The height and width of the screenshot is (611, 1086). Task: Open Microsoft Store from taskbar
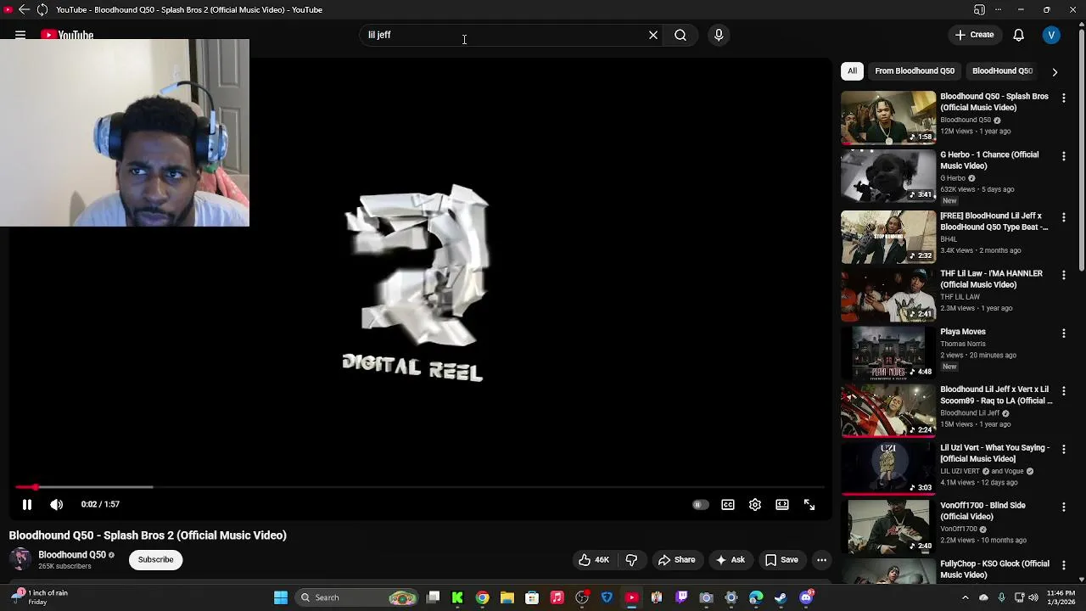532,597
